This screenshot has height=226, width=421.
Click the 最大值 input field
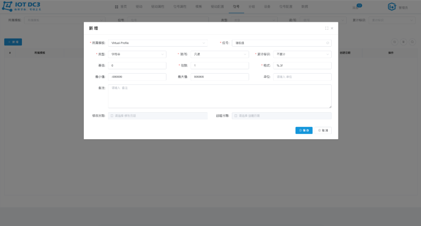(220, 77)
